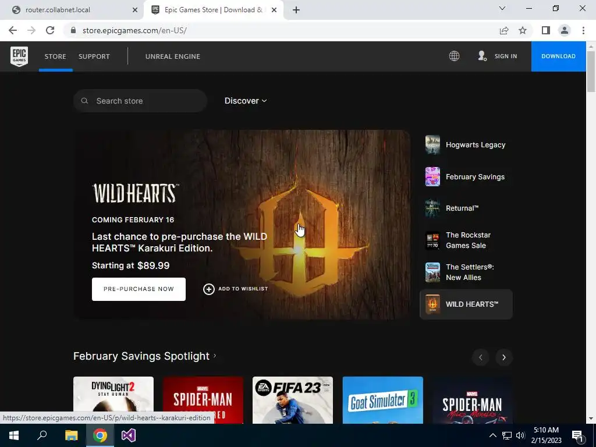Select WILD HEARTS entry in carousel list

466,304
